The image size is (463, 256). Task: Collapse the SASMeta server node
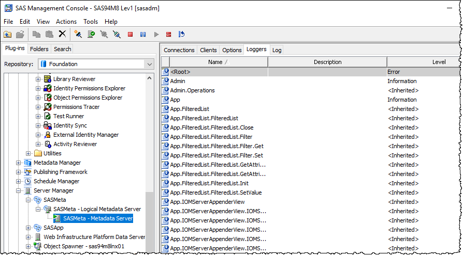pyautogui.click(x=28, y=200)
